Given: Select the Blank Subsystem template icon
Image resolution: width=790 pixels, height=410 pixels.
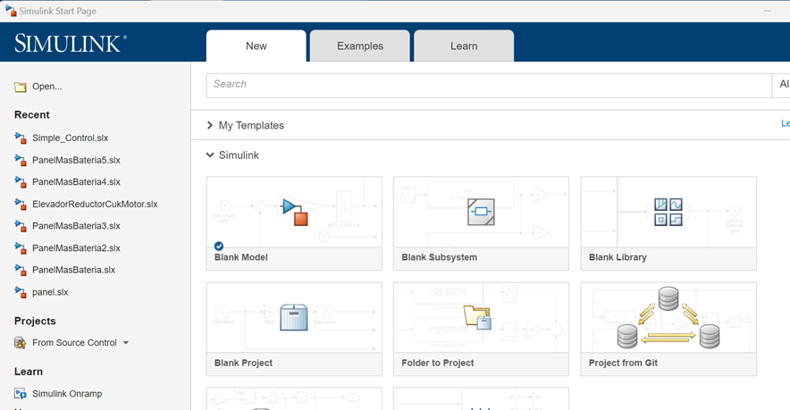Looking at the screenshot, I should pos(481,212).
